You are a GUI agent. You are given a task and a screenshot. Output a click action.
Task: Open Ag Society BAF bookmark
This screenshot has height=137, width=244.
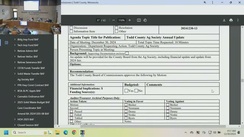(x=26, y=80)
